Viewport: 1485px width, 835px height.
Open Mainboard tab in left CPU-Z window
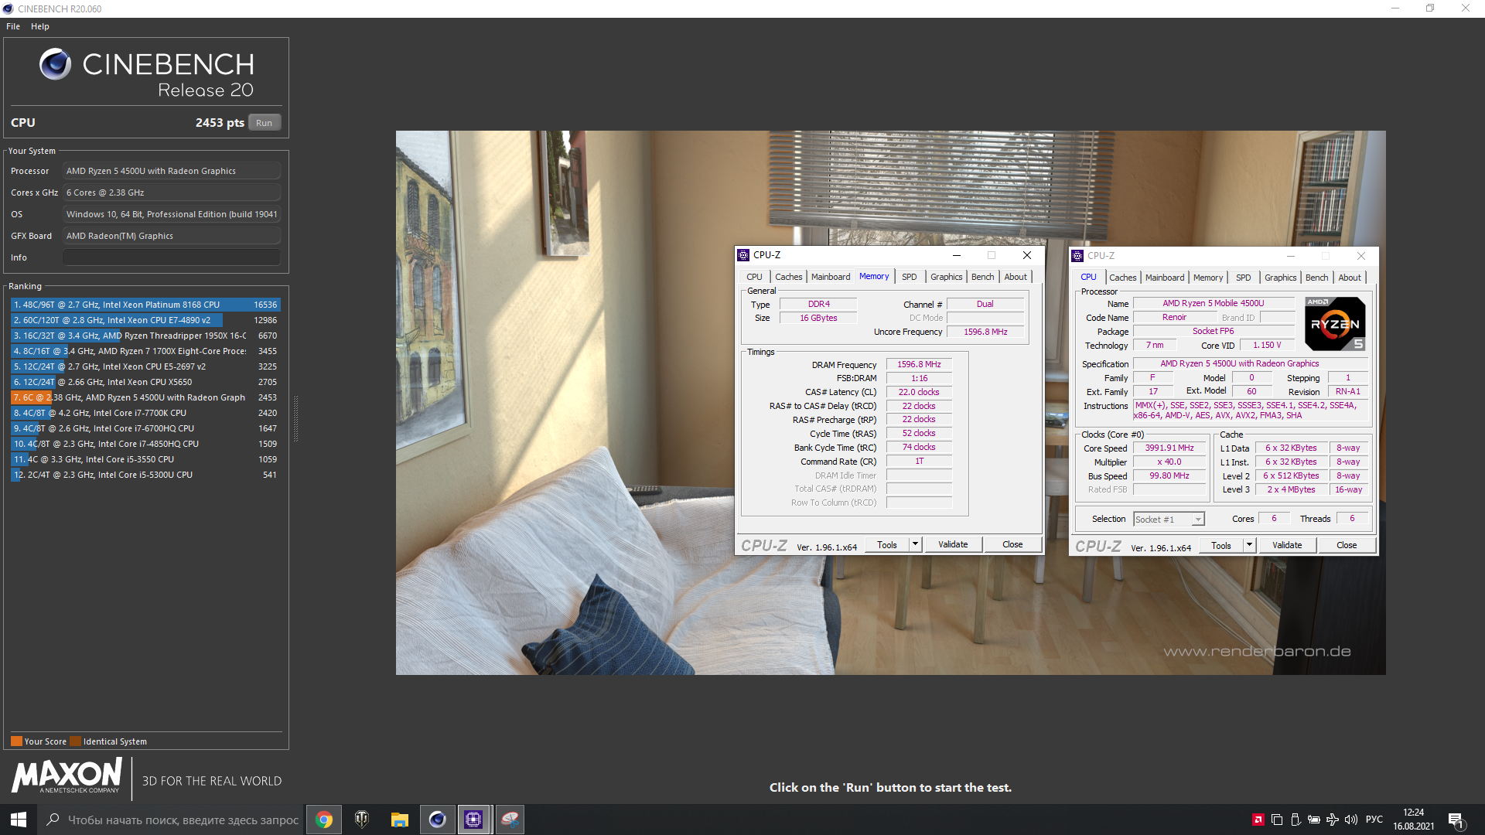(831, 277)
